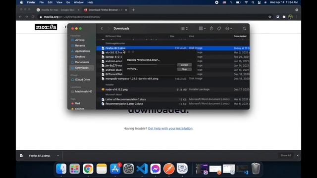317x178 pixels.
Task: Open Finder group-by dropdown
Action: [202, 29]
